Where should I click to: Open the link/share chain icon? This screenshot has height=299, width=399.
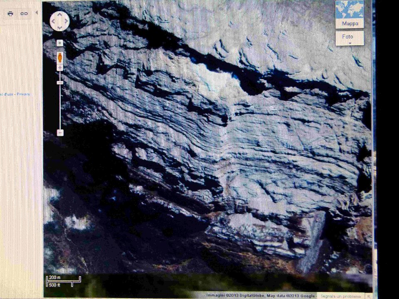pos(24,14)
